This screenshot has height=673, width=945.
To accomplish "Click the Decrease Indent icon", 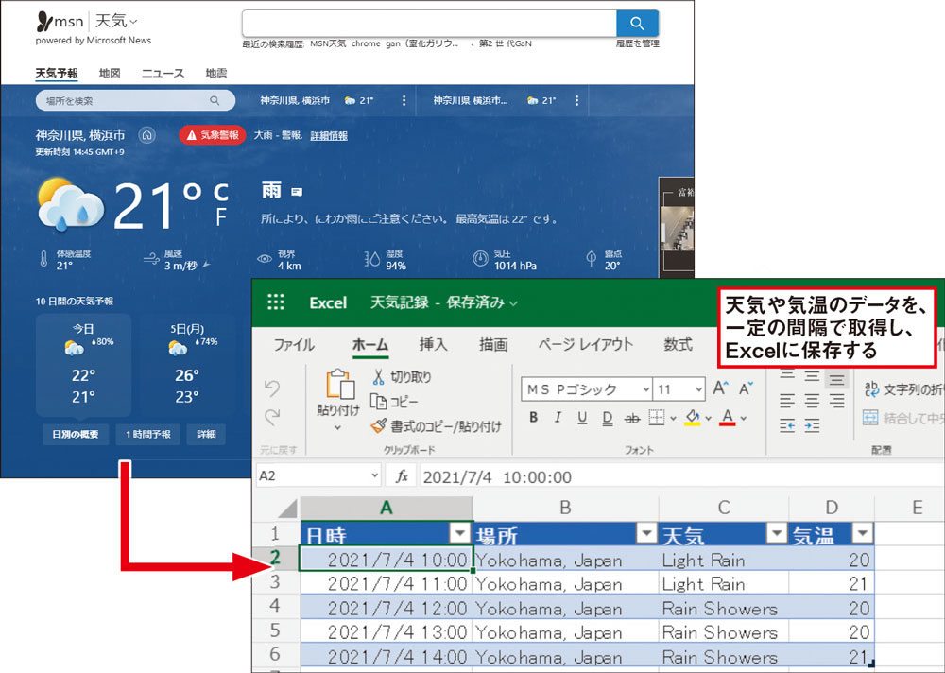I will (787, 425).
